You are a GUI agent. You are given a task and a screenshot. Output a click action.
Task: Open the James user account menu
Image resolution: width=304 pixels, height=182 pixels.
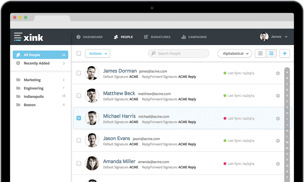(x=274, y=37)
